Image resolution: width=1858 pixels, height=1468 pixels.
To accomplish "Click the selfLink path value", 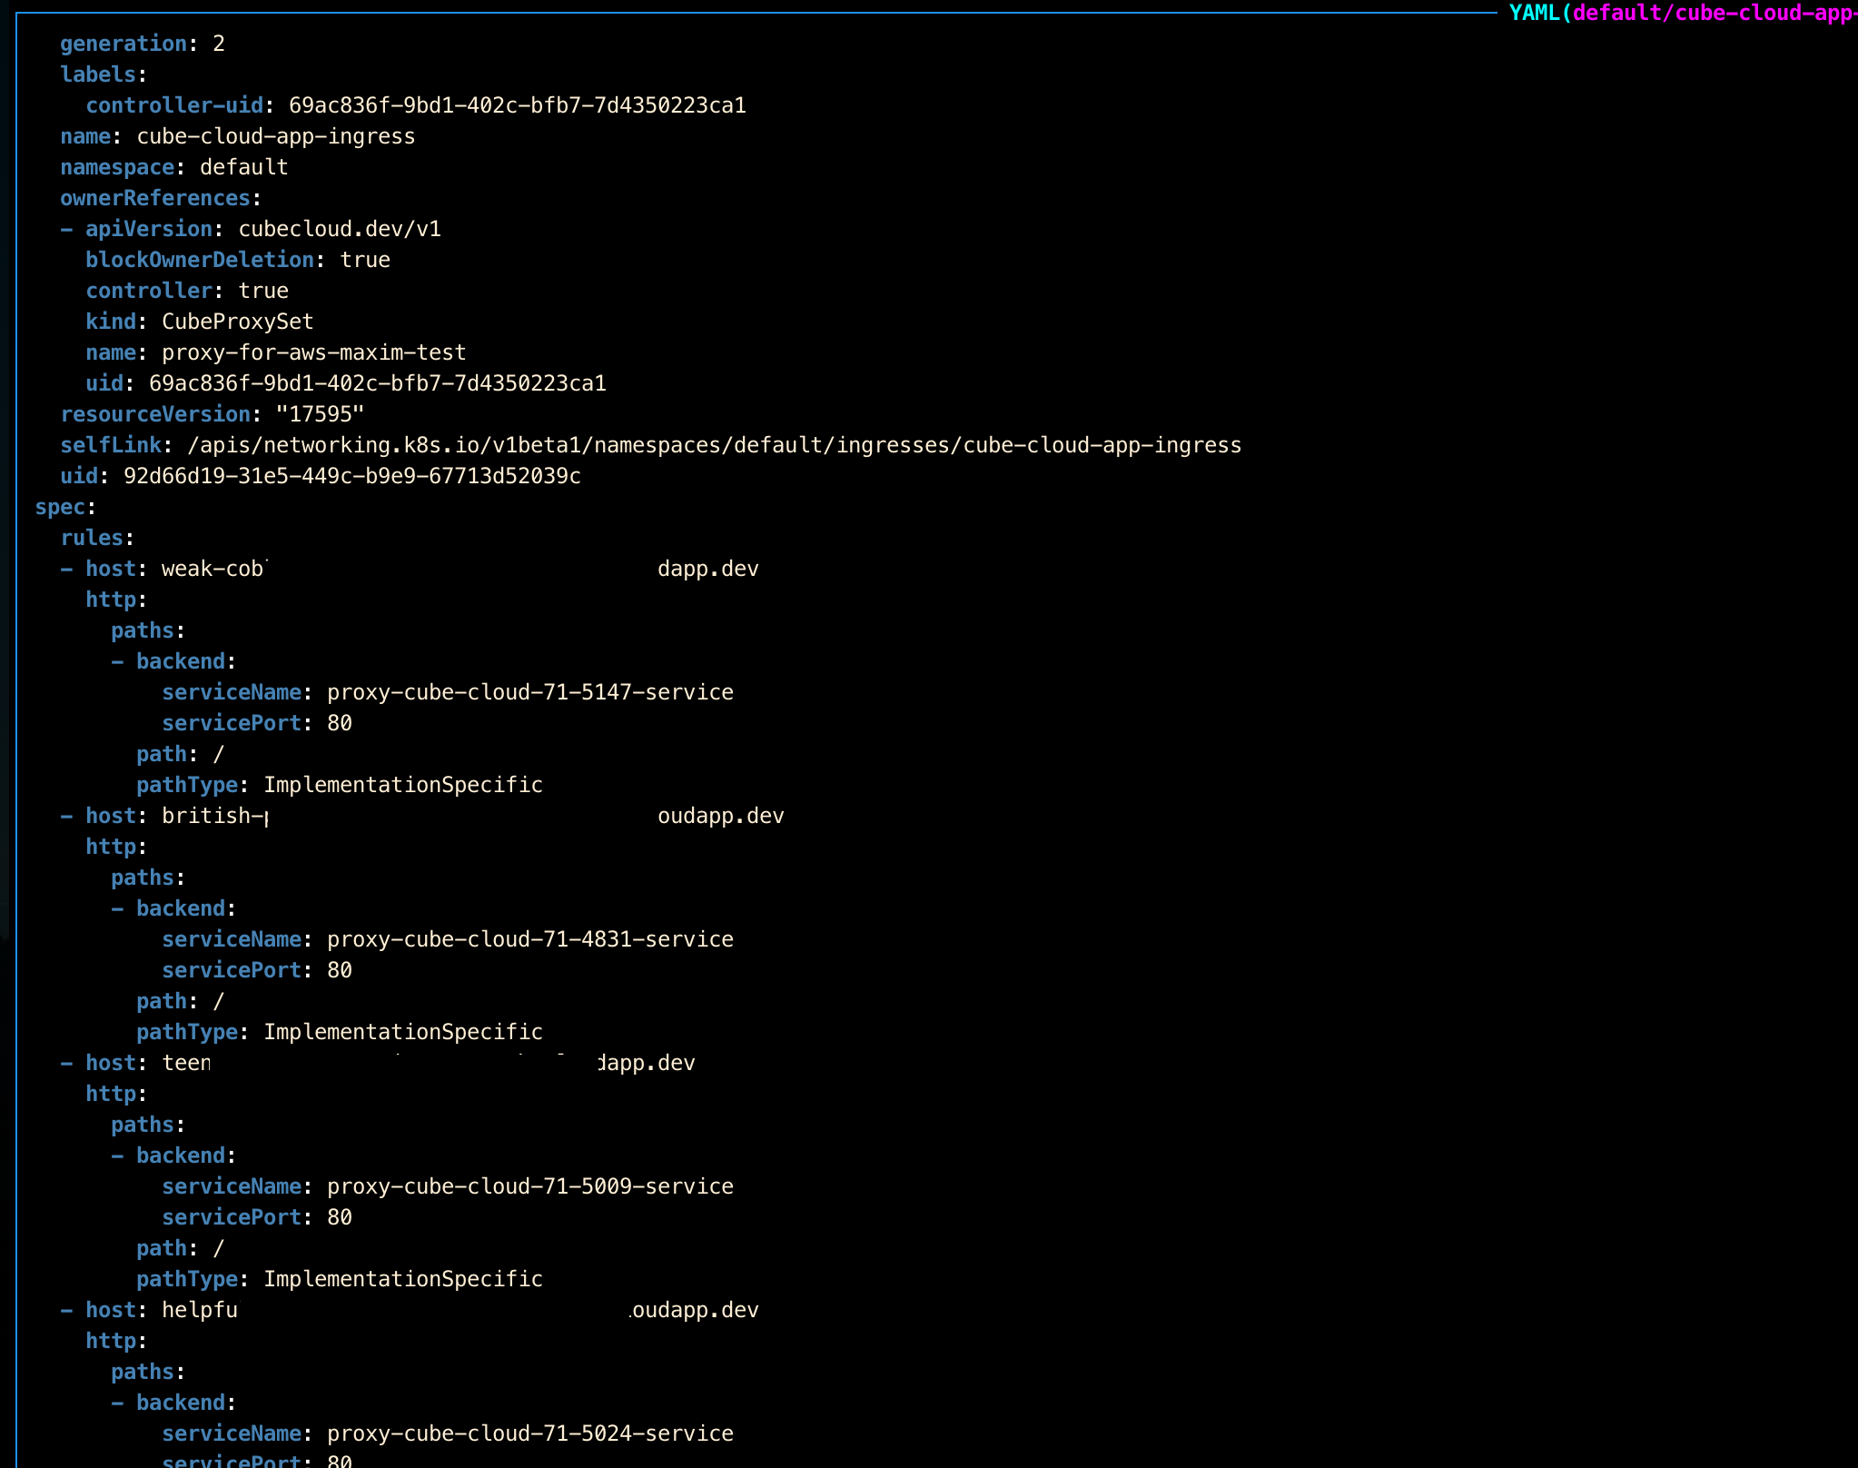I will click(x=714, y=445).
